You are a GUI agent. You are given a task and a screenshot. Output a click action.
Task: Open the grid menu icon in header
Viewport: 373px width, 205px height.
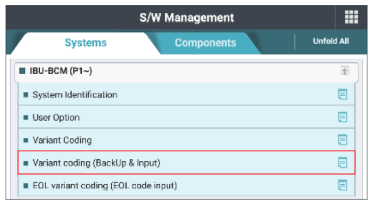coord(351,17)
